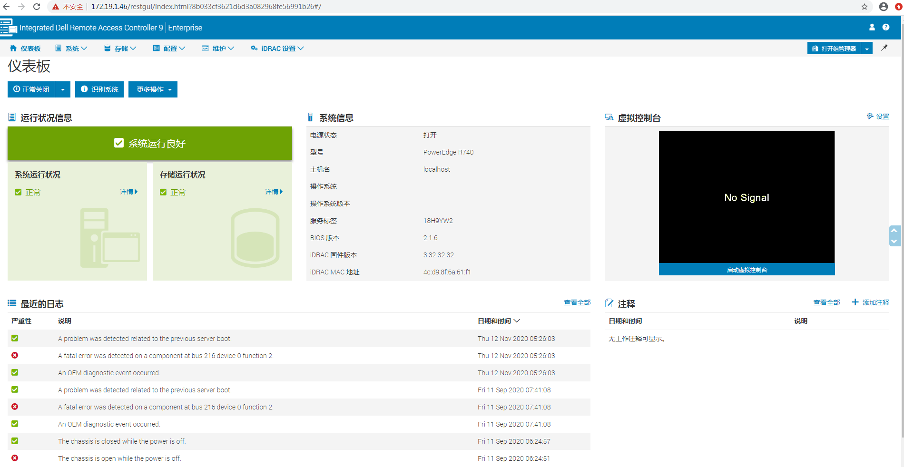Open the 维护 menu
The width and height of the screenshot is (904, 467).
(218, 48)
